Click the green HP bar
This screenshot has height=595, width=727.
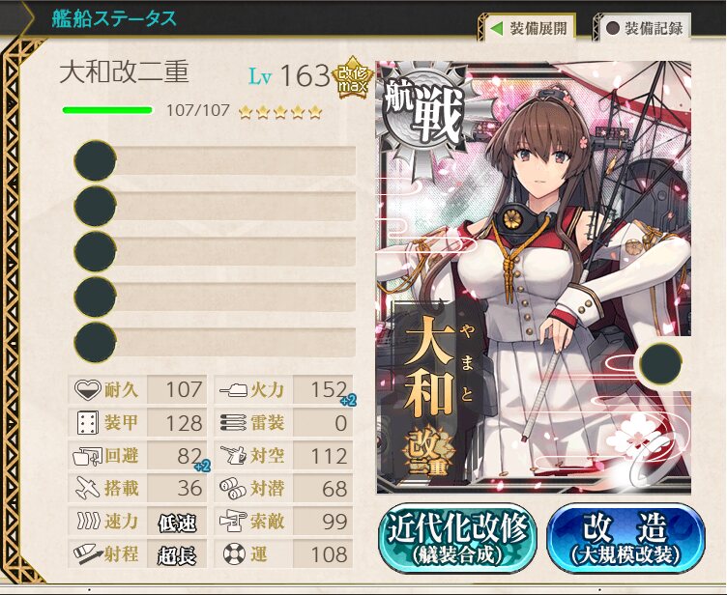(x=107, y=110)
